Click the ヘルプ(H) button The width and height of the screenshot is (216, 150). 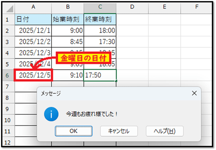(164, 131)
